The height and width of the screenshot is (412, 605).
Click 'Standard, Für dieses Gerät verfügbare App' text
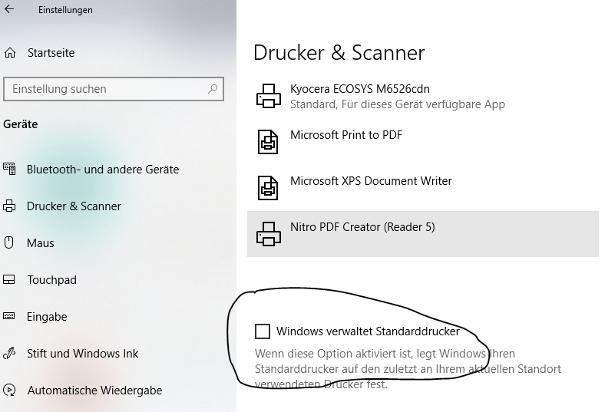(398, 104)
